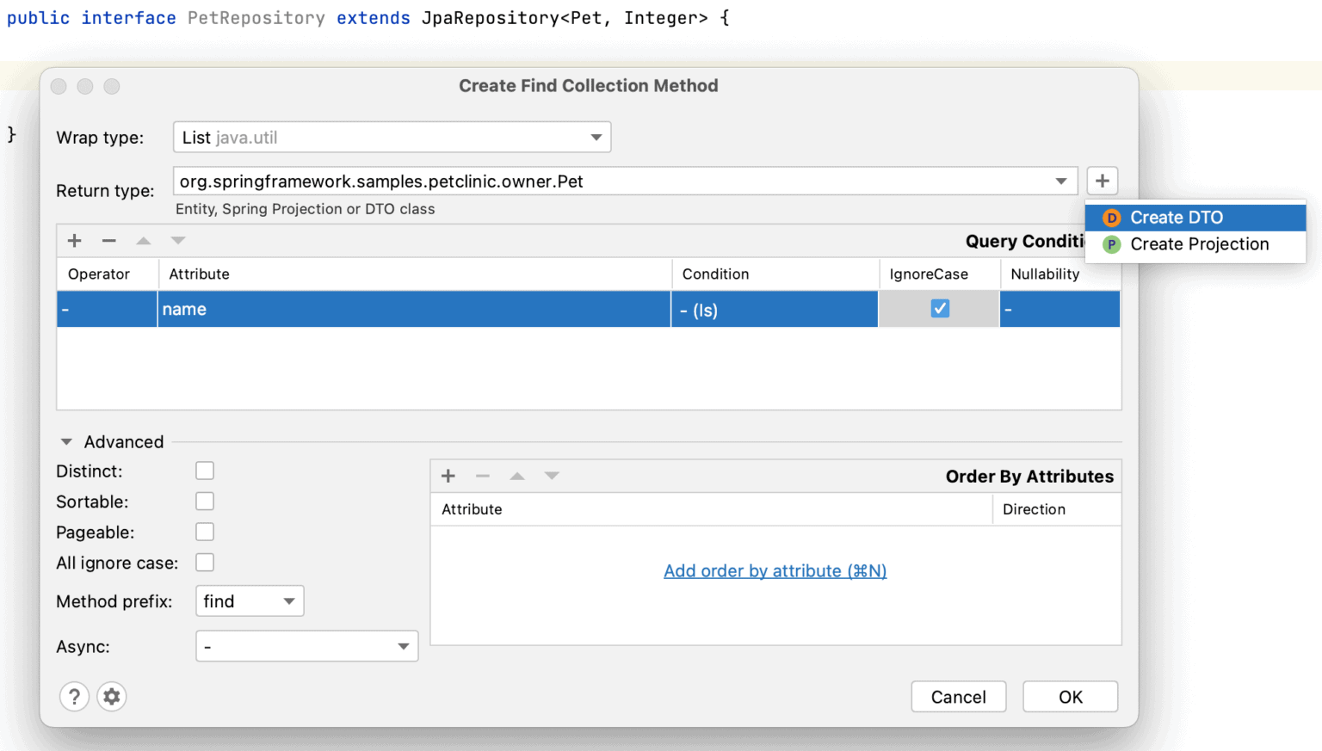
Task: Expand the Async dropdown
Action: point(401,646)
